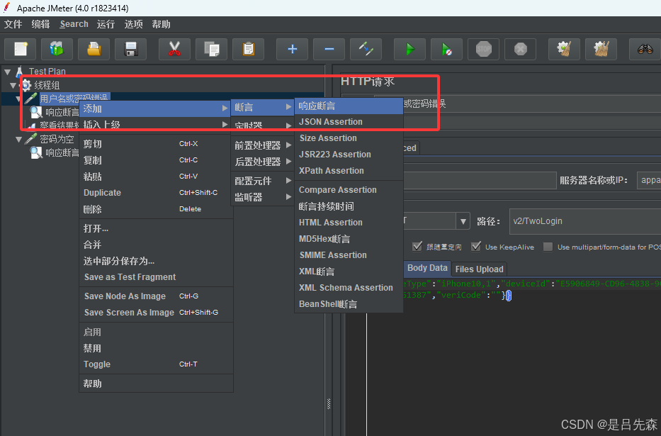Select Duplicate in context menu
Image resolution: width=661 pixels, height=436 pixels.
156,193
